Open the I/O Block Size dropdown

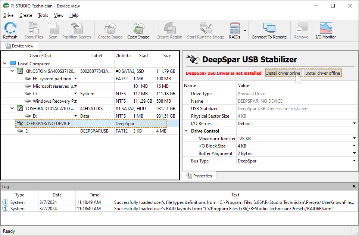coord(354,146)
